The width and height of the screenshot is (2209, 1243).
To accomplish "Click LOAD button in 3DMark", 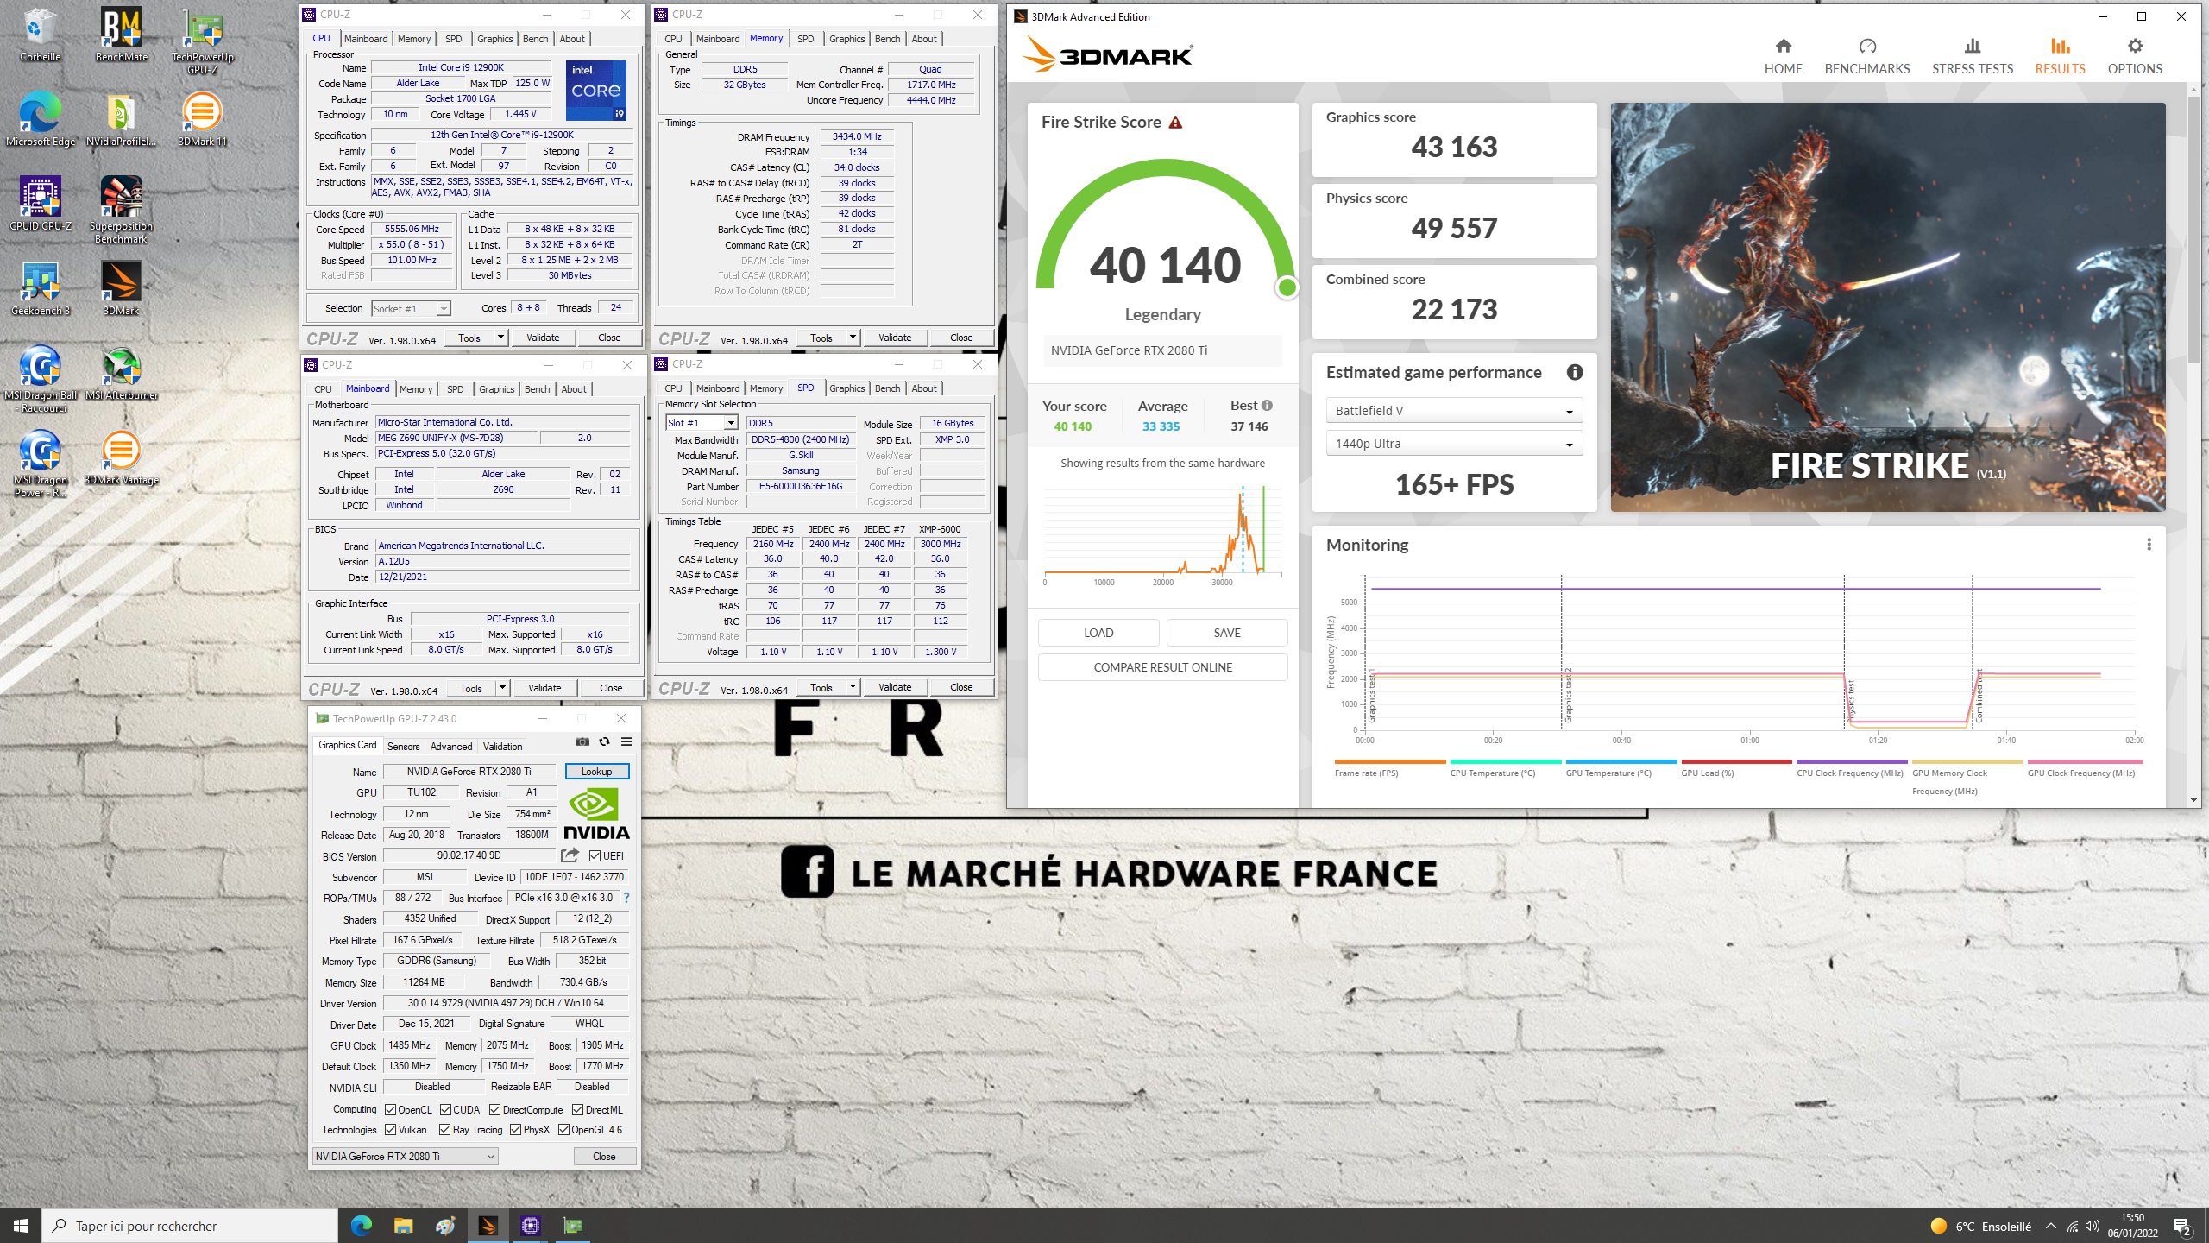I will (1098, 633).
